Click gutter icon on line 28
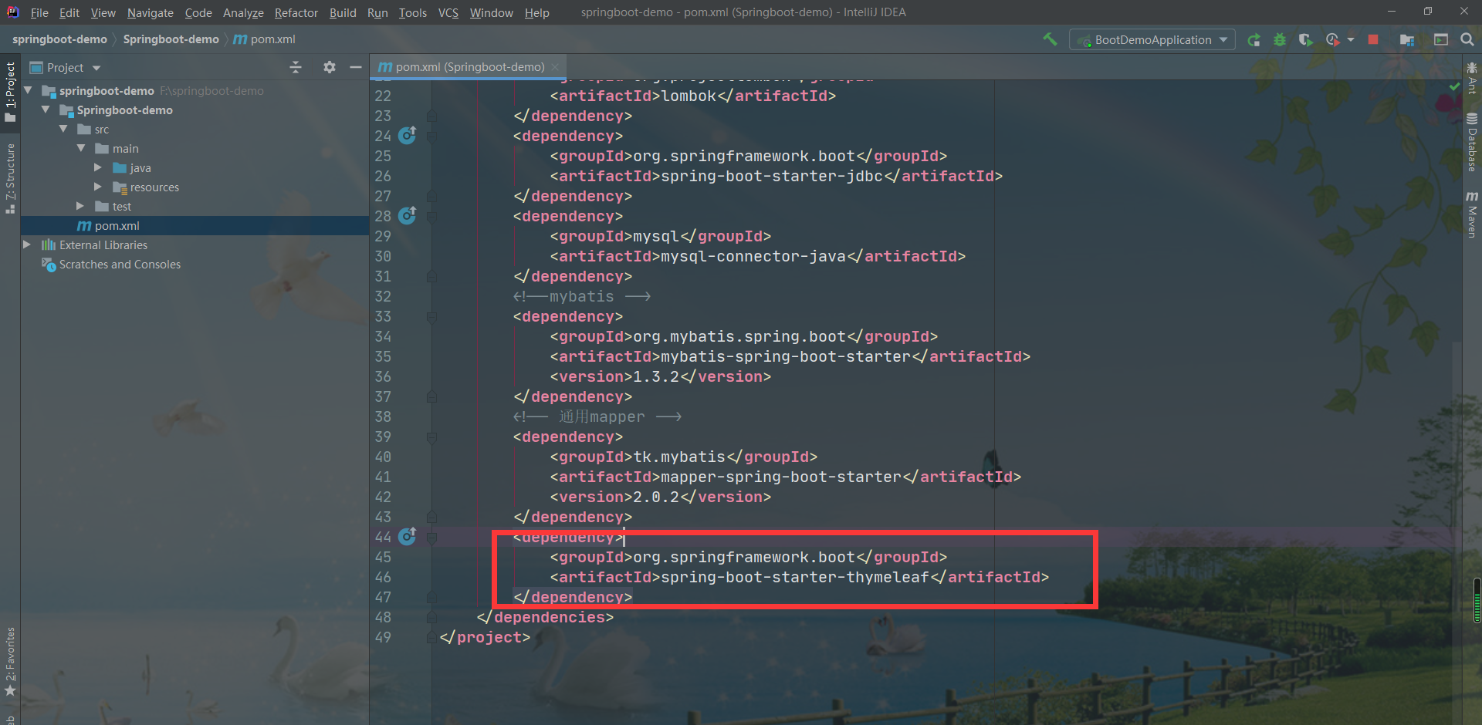The width and height of the screenshot is (1482, 725). (408, 215)
